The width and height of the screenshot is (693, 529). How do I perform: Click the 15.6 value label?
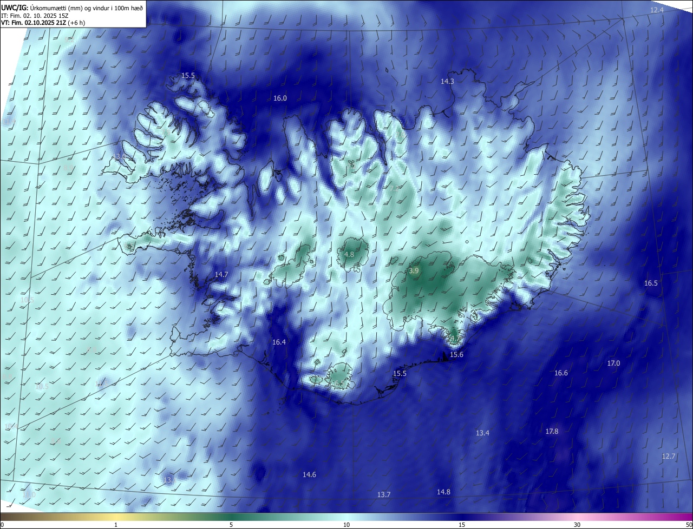456,355
